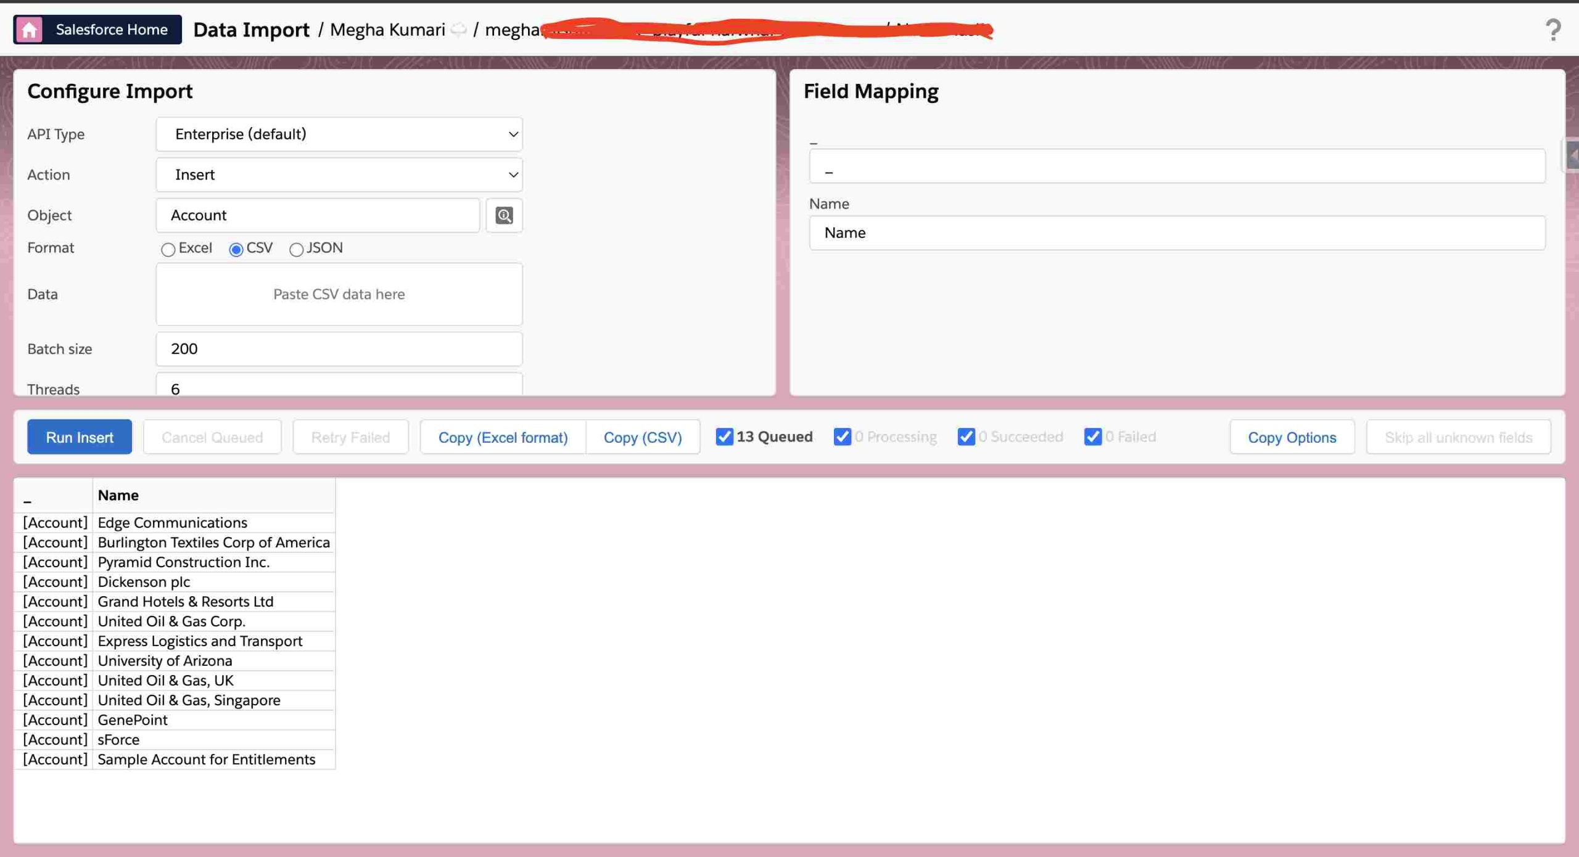This screenshot has width=1579, height=857.
Task: Toggle the 13 Queued checkbox
Action: click(724, 437)
